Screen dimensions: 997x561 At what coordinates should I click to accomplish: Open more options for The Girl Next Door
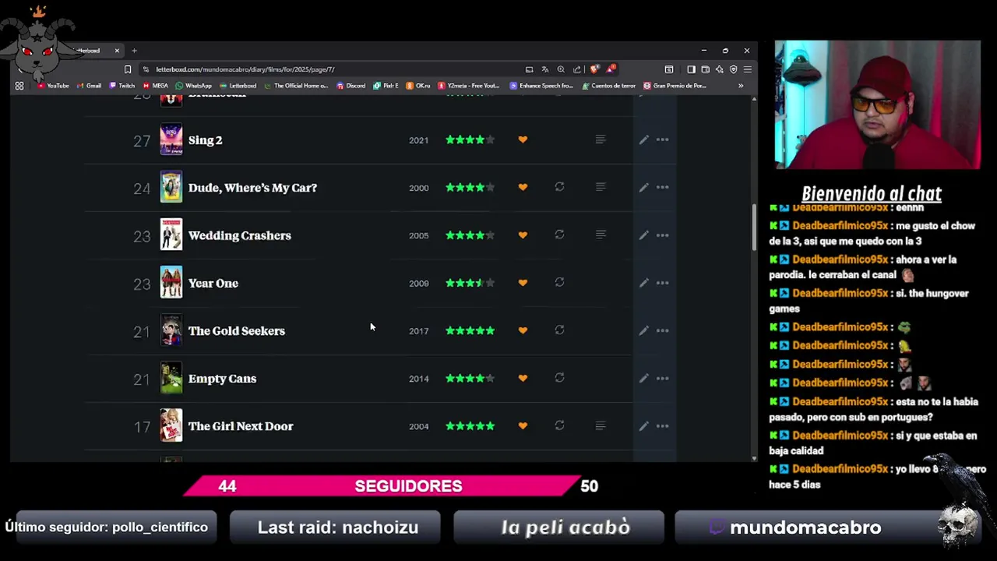662,426
